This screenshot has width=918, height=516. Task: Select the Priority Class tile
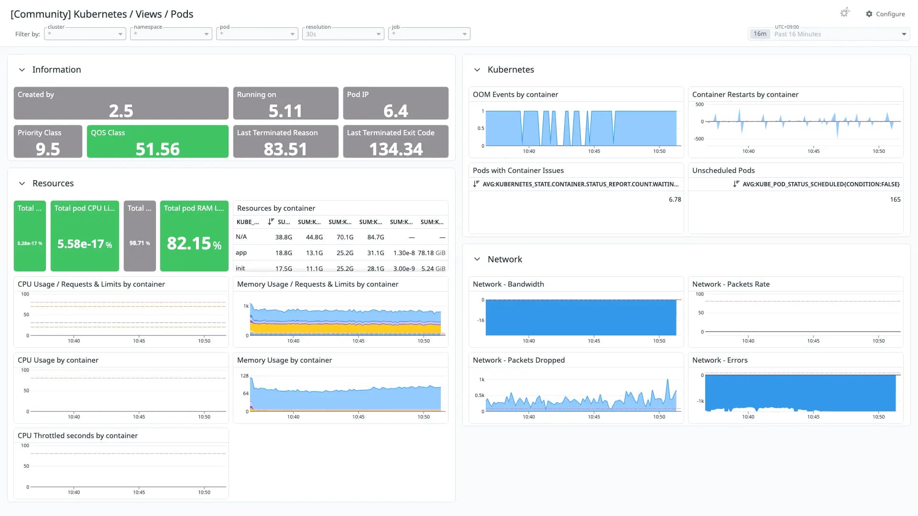click(48, 141)
